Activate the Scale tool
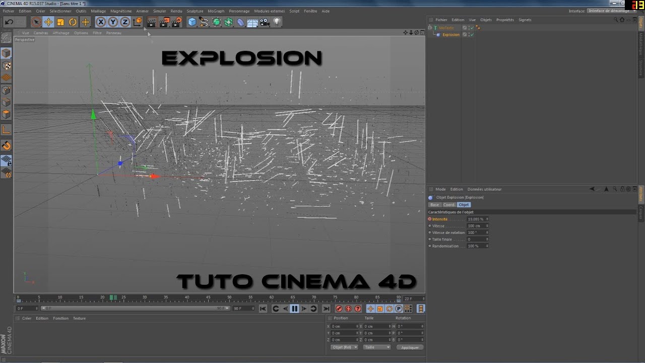Image resolution: width=645 pixels, height=363 pixels. click(x=60, y=22)
